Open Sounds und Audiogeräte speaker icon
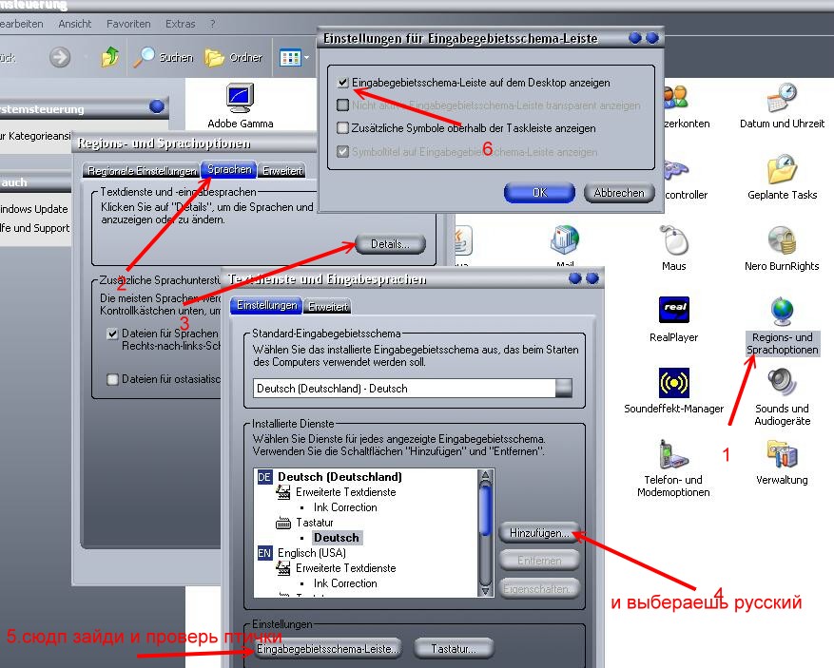 click(782, 382)
